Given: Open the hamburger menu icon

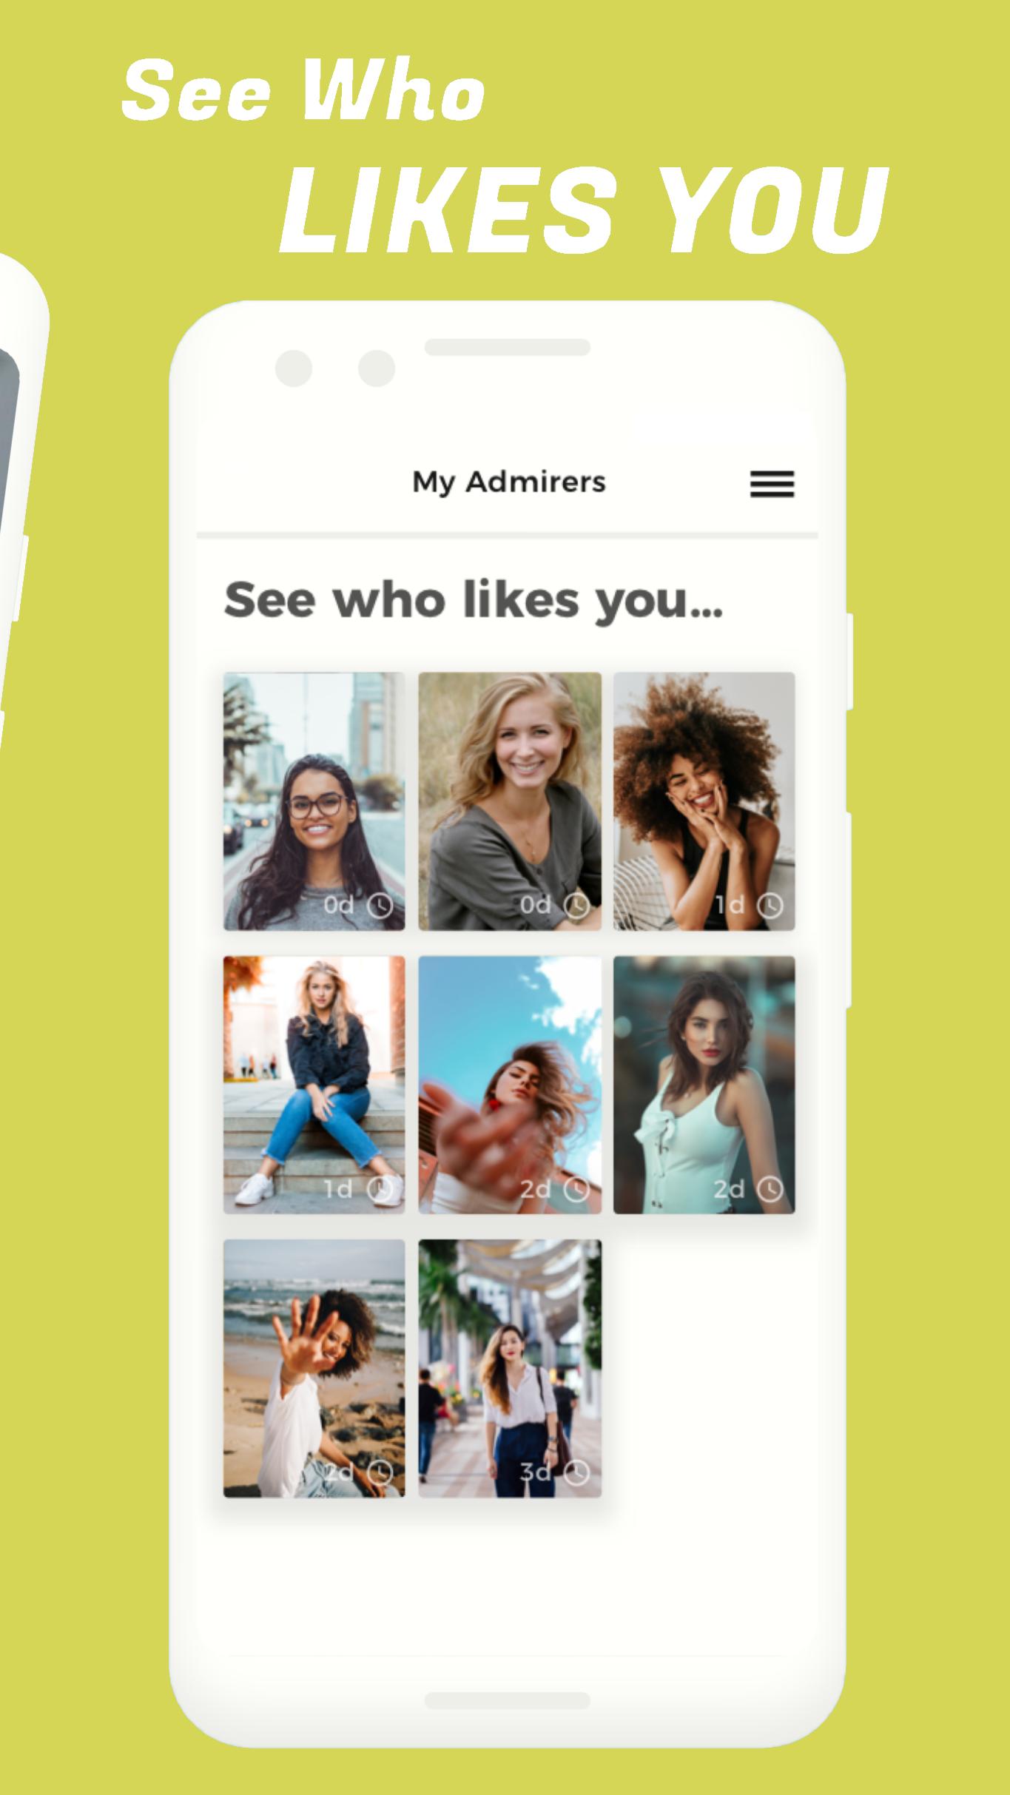Looking at the screenshot, I should click(772, 484).
